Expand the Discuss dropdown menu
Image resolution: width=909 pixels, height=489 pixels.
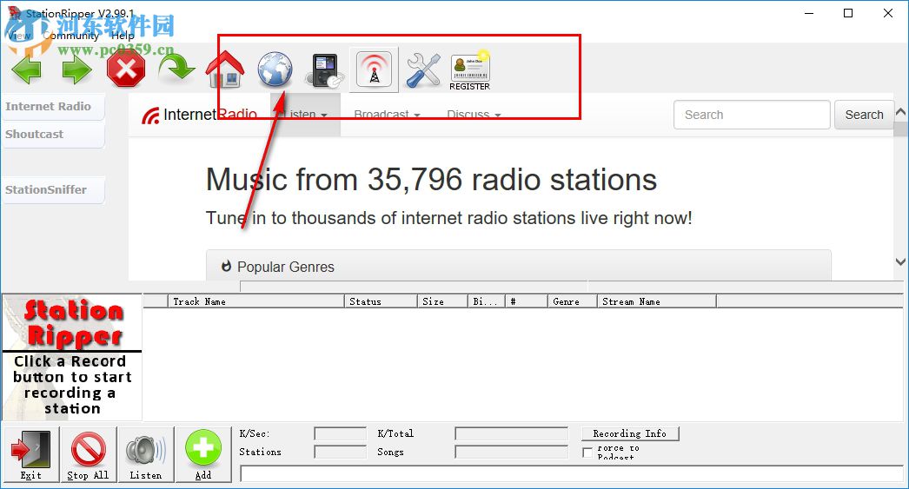click(x=474, y=115)
